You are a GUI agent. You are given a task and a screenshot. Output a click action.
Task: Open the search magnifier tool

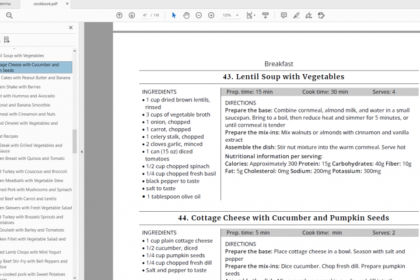tap(9, 16)
